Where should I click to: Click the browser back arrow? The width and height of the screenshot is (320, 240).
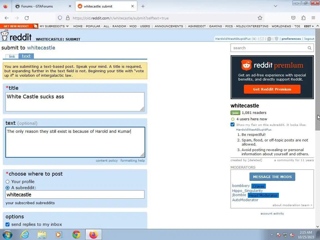pos(7,18)
